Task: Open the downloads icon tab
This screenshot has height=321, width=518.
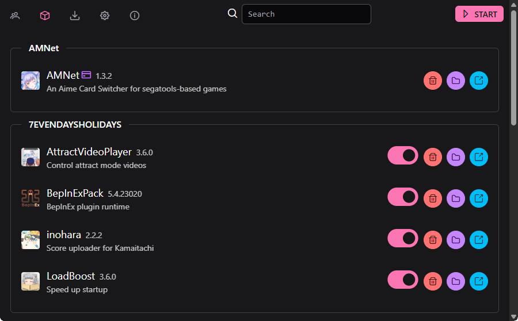Action: (x=75, y=16)
